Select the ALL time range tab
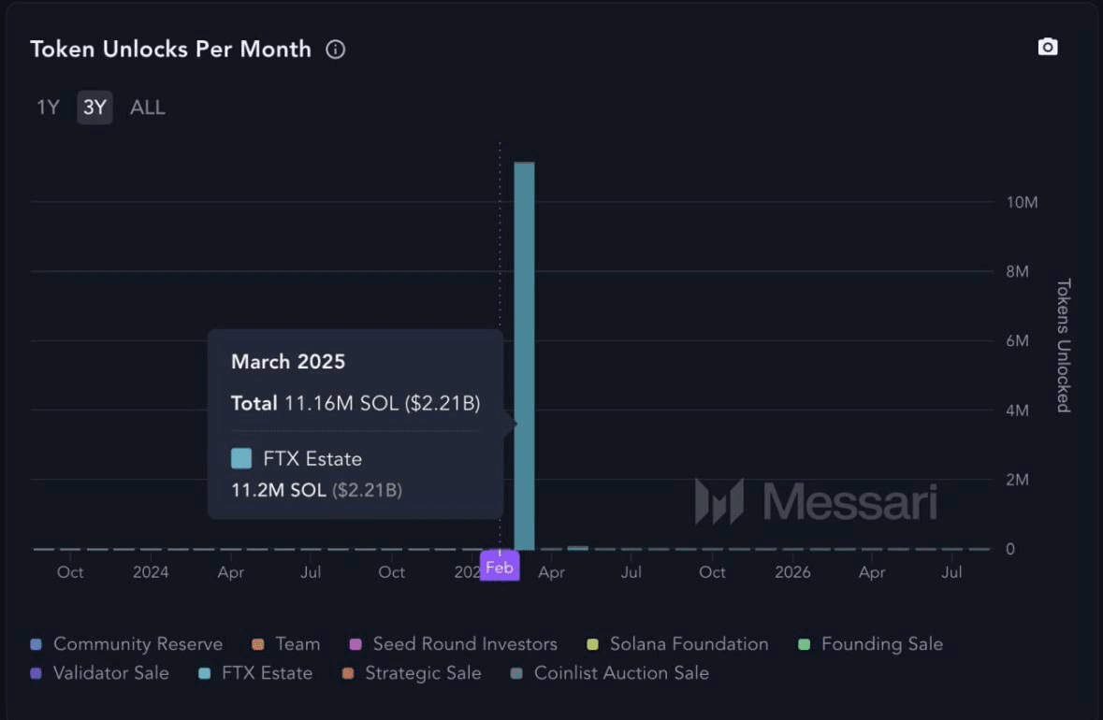The image size is (1103, 720). pyautogui.click(x=147, y=107)
